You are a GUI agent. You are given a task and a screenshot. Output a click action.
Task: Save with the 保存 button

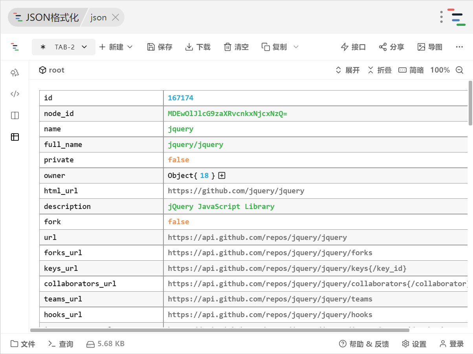tap(159, 47)
